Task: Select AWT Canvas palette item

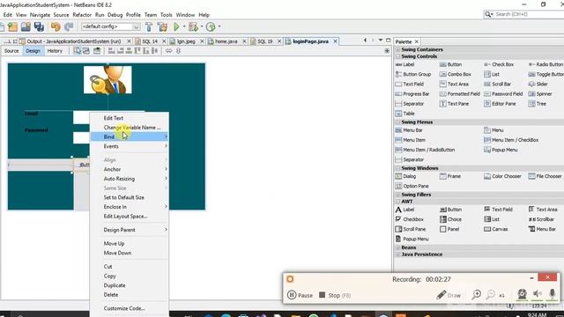Action: click(495, 229)
